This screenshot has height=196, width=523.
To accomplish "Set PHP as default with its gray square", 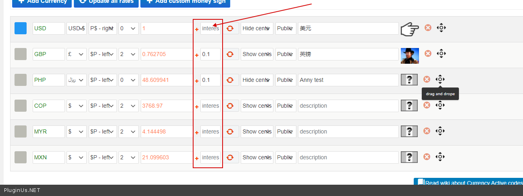I will [x=21, y=80].
